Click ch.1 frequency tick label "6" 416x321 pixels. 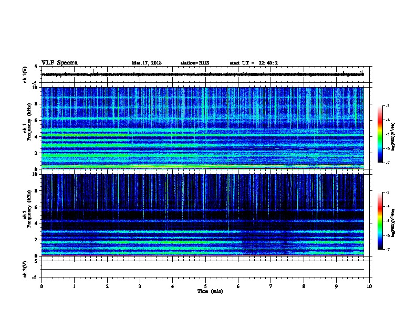(37, 120)
